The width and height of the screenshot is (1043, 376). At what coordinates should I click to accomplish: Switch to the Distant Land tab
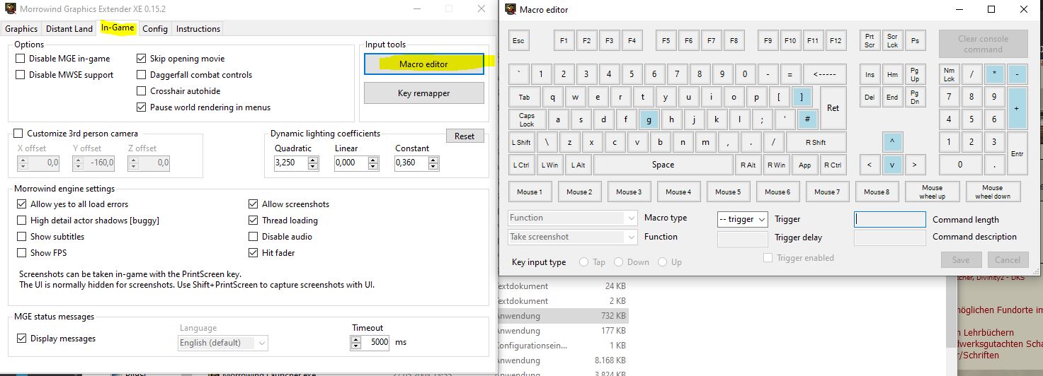click(69, 29)
